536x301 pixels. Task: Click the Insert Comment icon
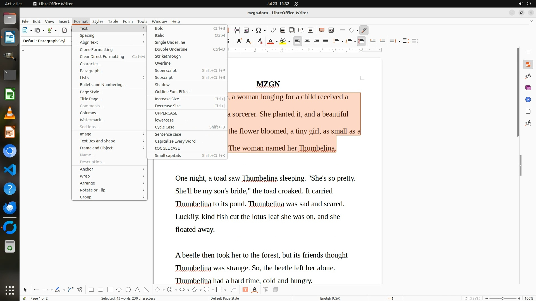322,30
